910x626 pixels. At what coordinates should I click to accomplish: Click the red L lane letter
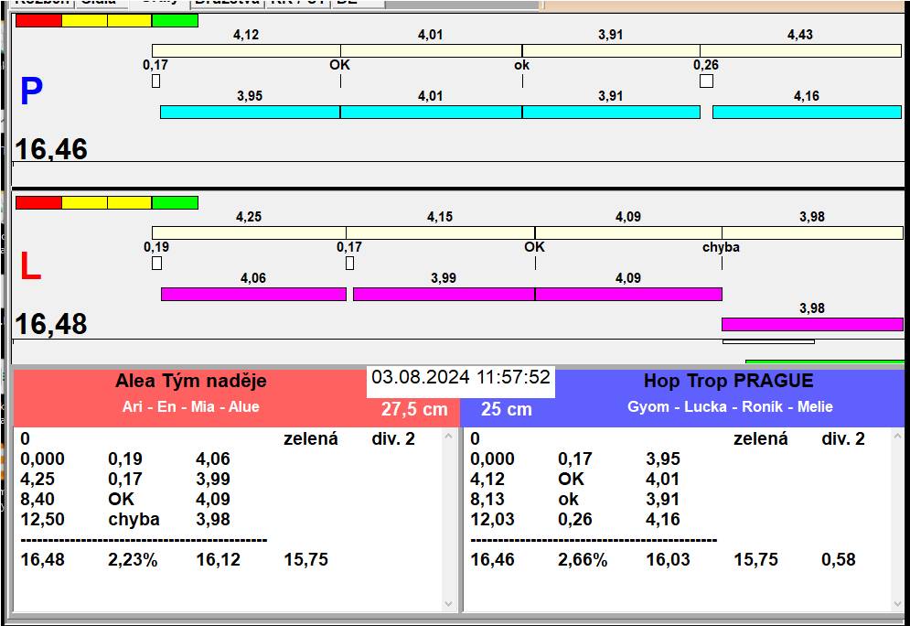(31, 266)
